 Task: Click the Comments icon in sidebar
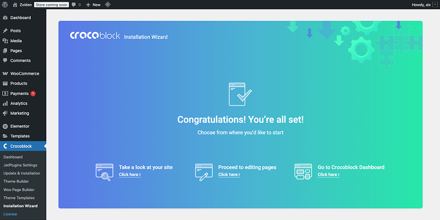click(x=5, y=61)
